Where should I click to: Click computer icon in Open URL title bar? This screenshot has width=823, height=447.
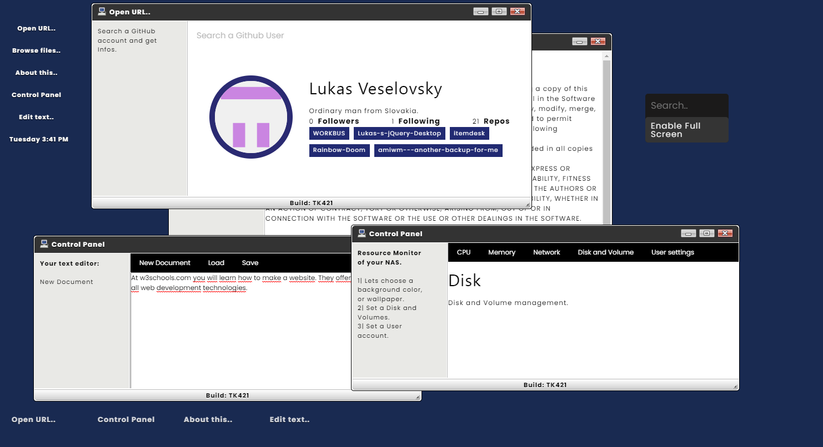pyautogui.click(x=102, y=11)
